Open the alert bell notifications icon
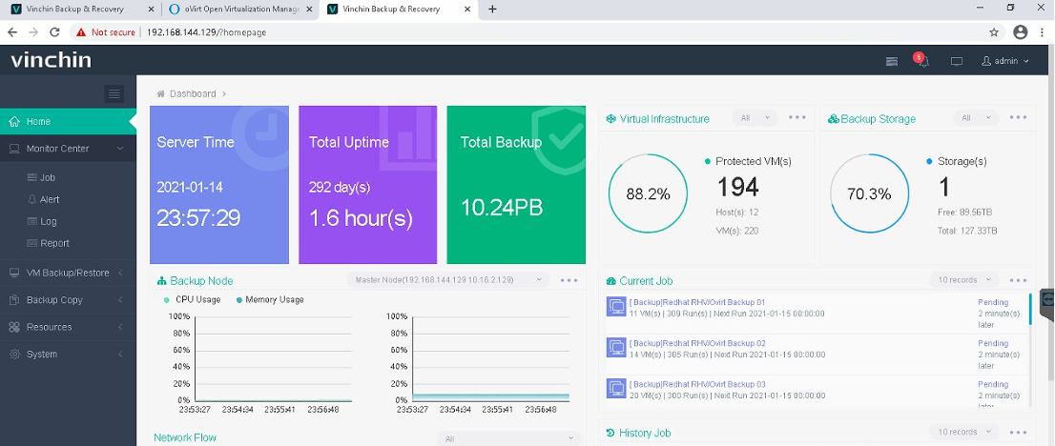The height and width of the screenshot is (446, 1055). [923, 61]
